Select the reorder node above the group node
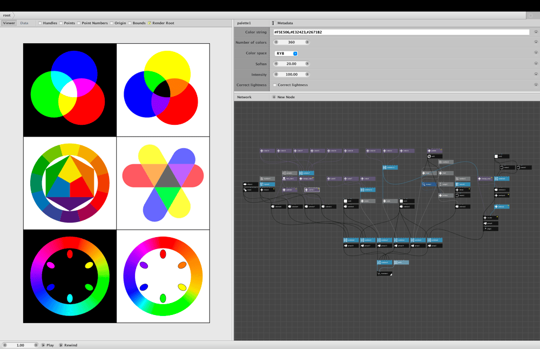 tap(490, 218)
